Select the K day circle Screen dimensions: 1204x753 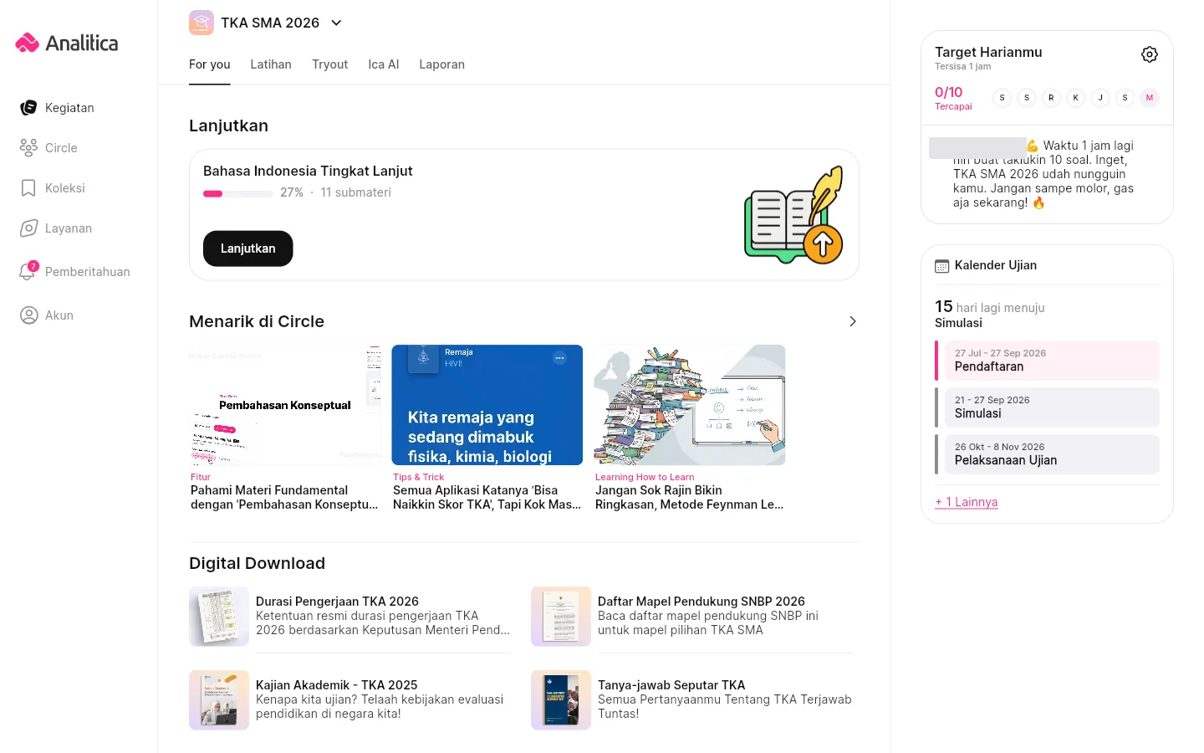tap(1076, 98)
